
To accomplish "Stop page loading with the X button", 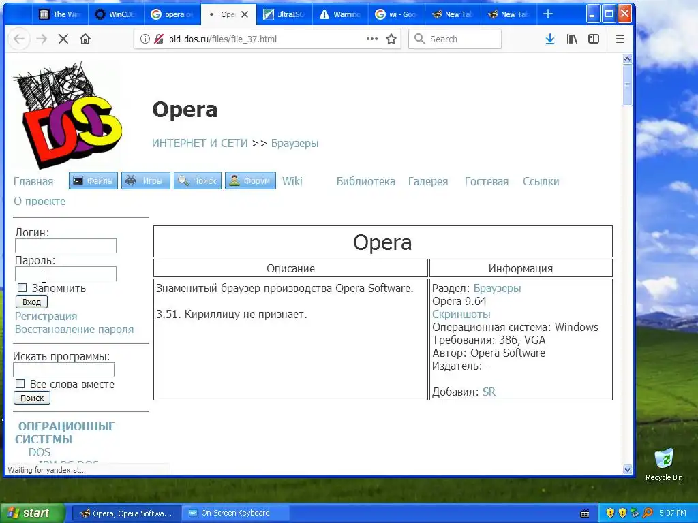I will coord(63,39).
